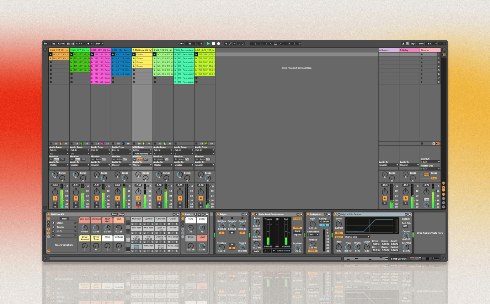Enable Key mapping mode
This screenshot has width=490, height=304.
(x=412, y=43)
